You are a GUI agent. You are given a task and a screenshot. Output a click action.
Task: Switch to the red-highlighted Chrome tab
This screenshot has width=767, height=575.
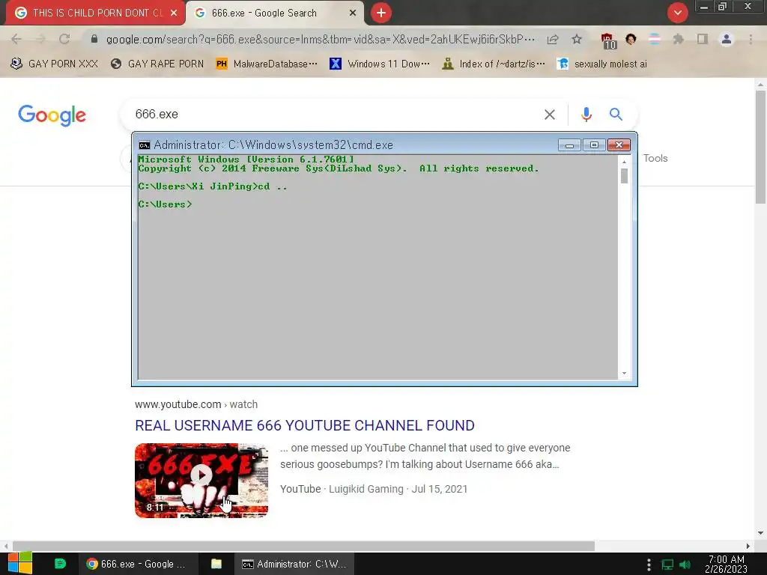click(95, 13)
